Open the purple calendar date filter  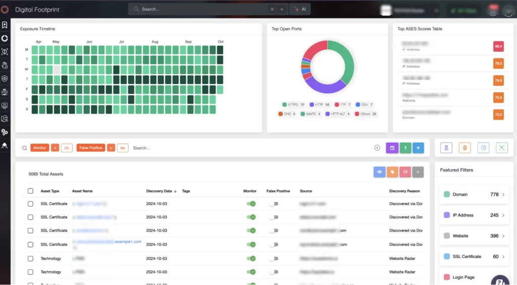point(392,148)
